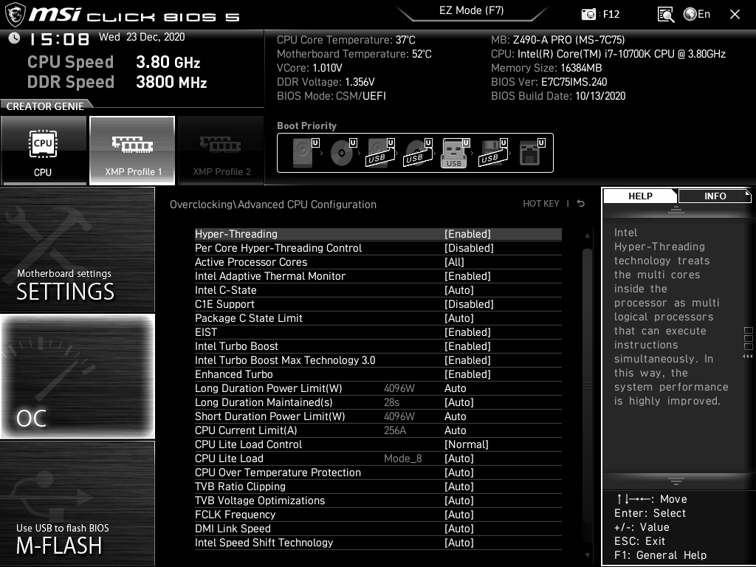Click the help panel top scroll handle
Image resolution: width=756 pixels, height=567 pixels.
676,209
